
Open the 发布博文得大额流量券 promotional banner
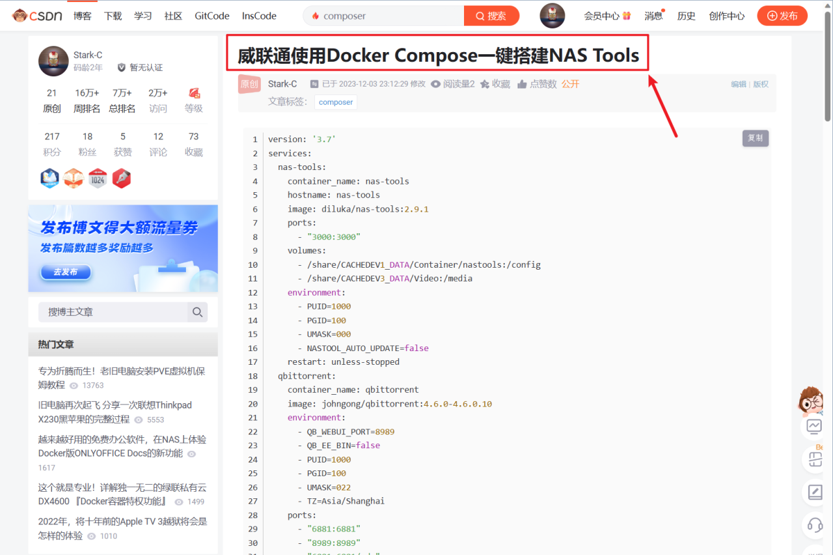123,248
